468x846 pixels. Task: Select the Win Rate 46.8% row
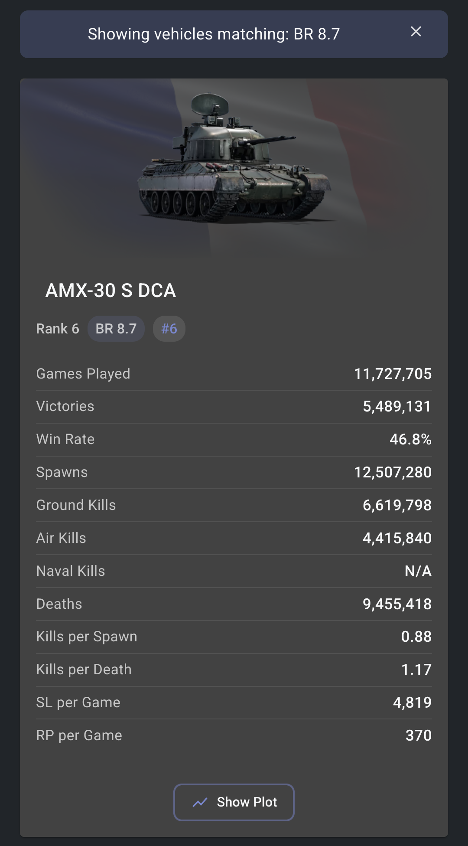coord(234,439)
